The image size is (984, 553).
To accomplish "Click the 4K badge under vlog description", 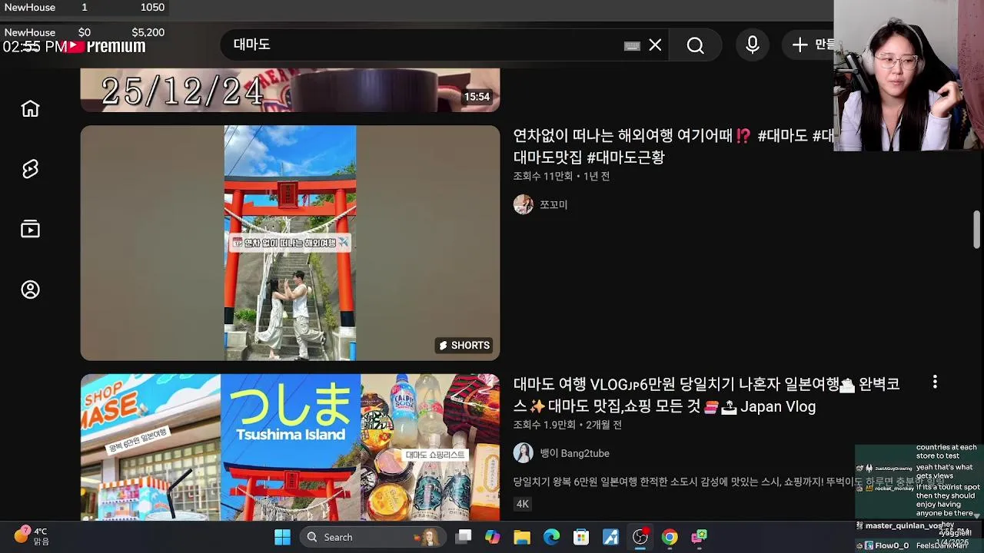I will tap(523, 504).
